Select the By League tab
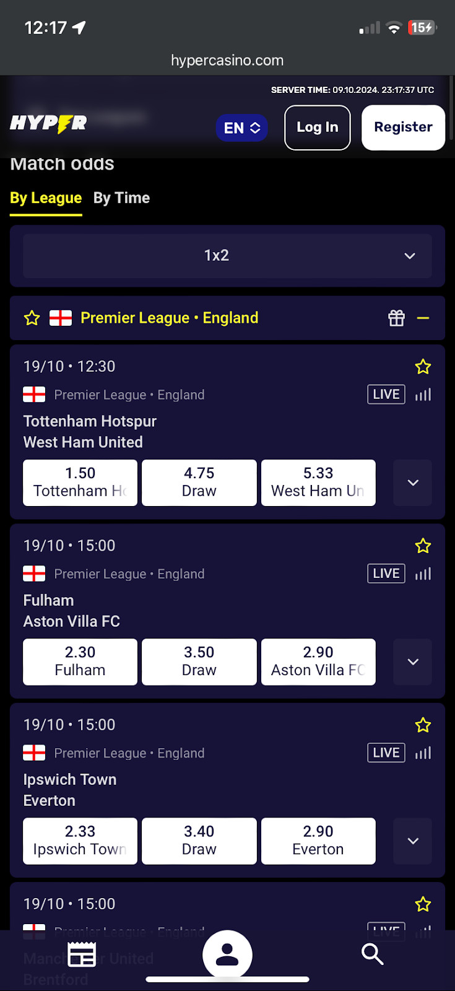The height and width of the screenshot is (991, 455). coord(46,198)
